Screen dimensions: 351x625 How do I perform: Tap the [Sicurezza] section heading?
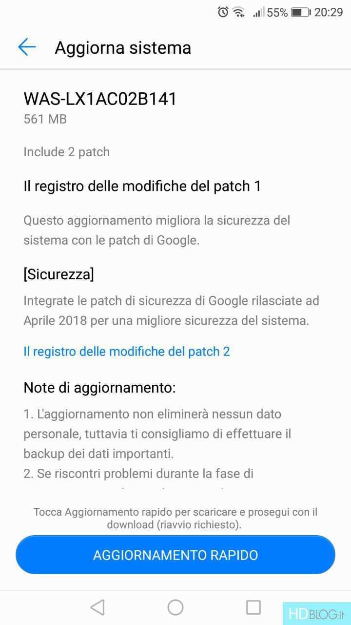coord(58,274)
